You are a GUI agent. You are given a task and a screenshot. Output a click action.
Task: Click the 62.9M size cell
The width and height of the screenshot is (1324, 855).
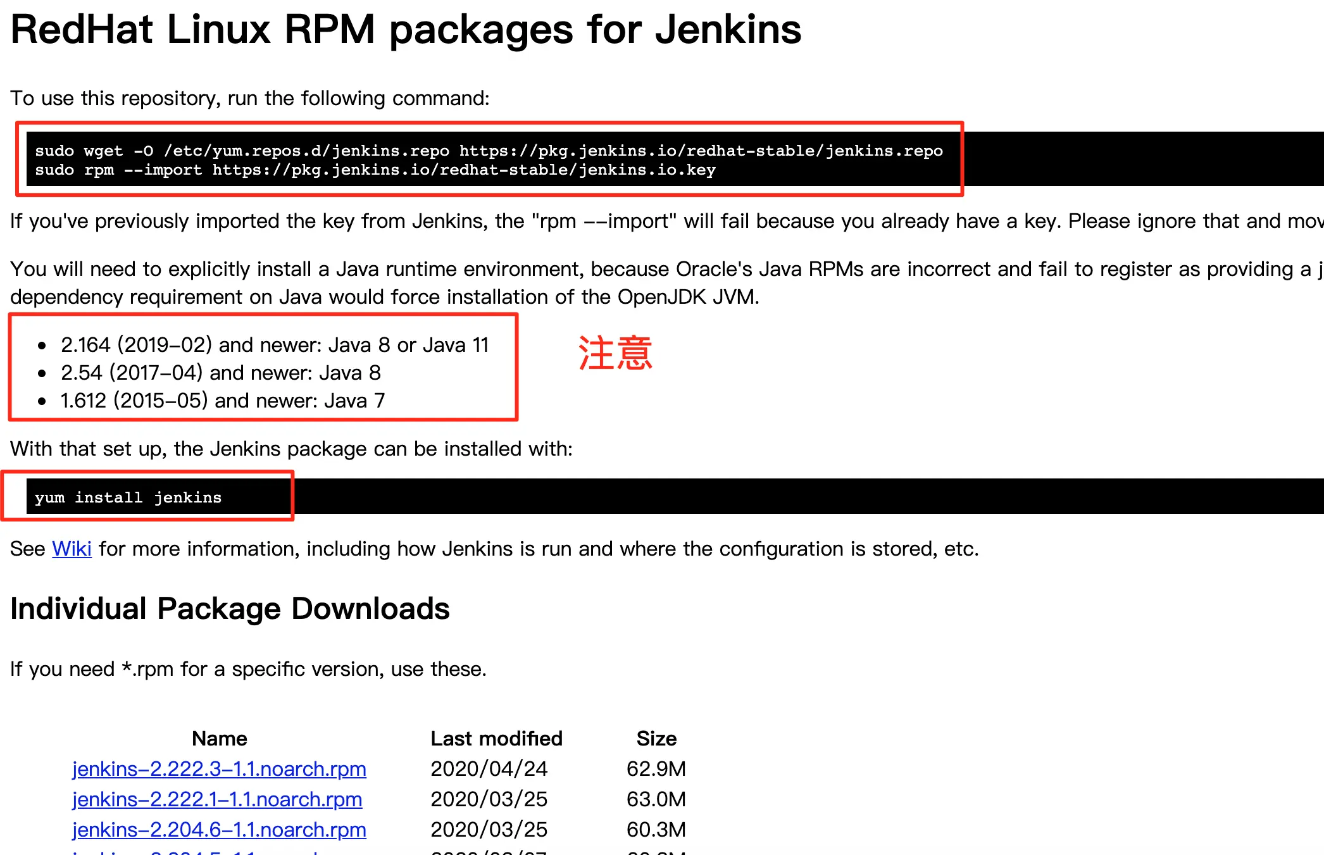pos(656,769)
